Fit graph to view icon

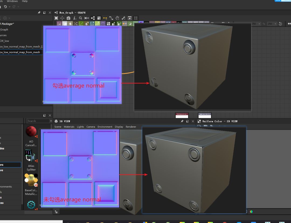pyautogui.click(x=56, y=18)
